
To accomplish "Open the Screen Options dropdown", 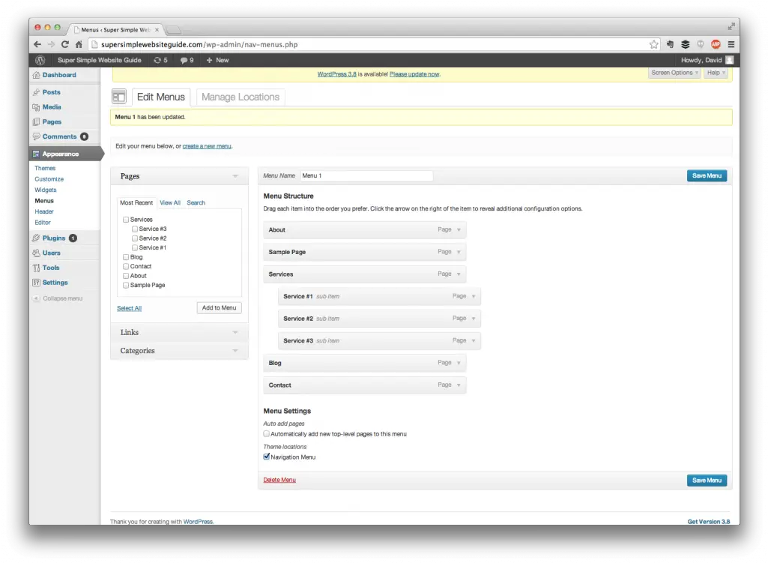I will 674,73.
